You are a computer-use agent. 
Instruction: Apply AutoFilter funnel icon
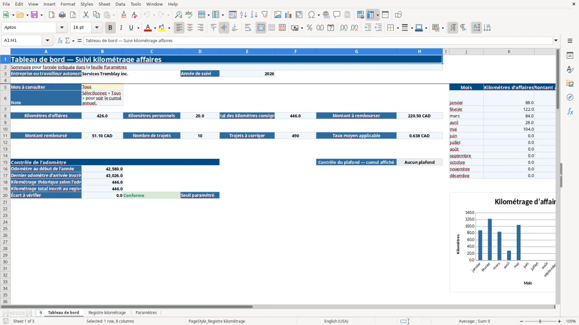click(x=265, y=15)
